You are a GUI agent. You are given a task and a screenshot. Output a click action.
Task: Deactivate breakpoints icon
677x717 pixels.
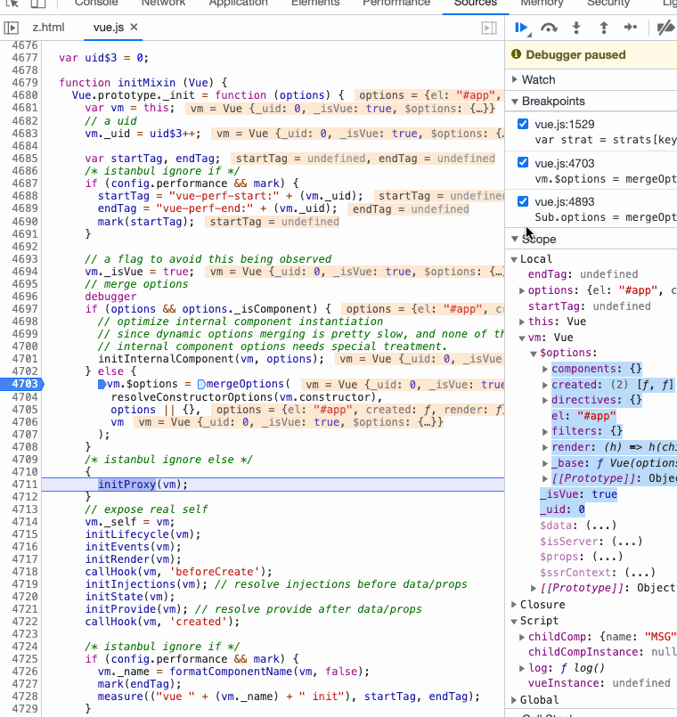coord(666,28)
